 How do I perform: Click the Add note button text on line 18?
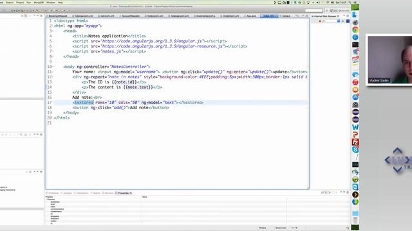click(x=139, y=108)
